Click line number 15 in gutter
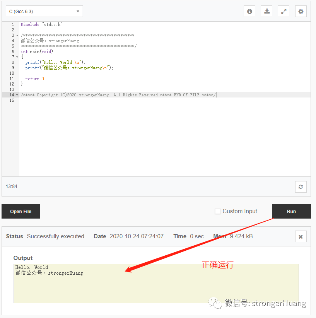Image resolution: width=316 pixels, height=318 pixels. 12,100
